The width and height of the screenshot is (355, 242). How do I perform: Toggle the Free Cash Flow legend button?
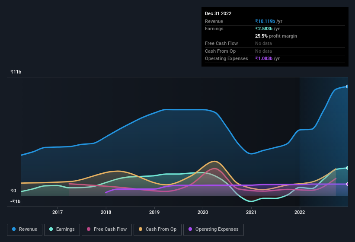point(107,229)
